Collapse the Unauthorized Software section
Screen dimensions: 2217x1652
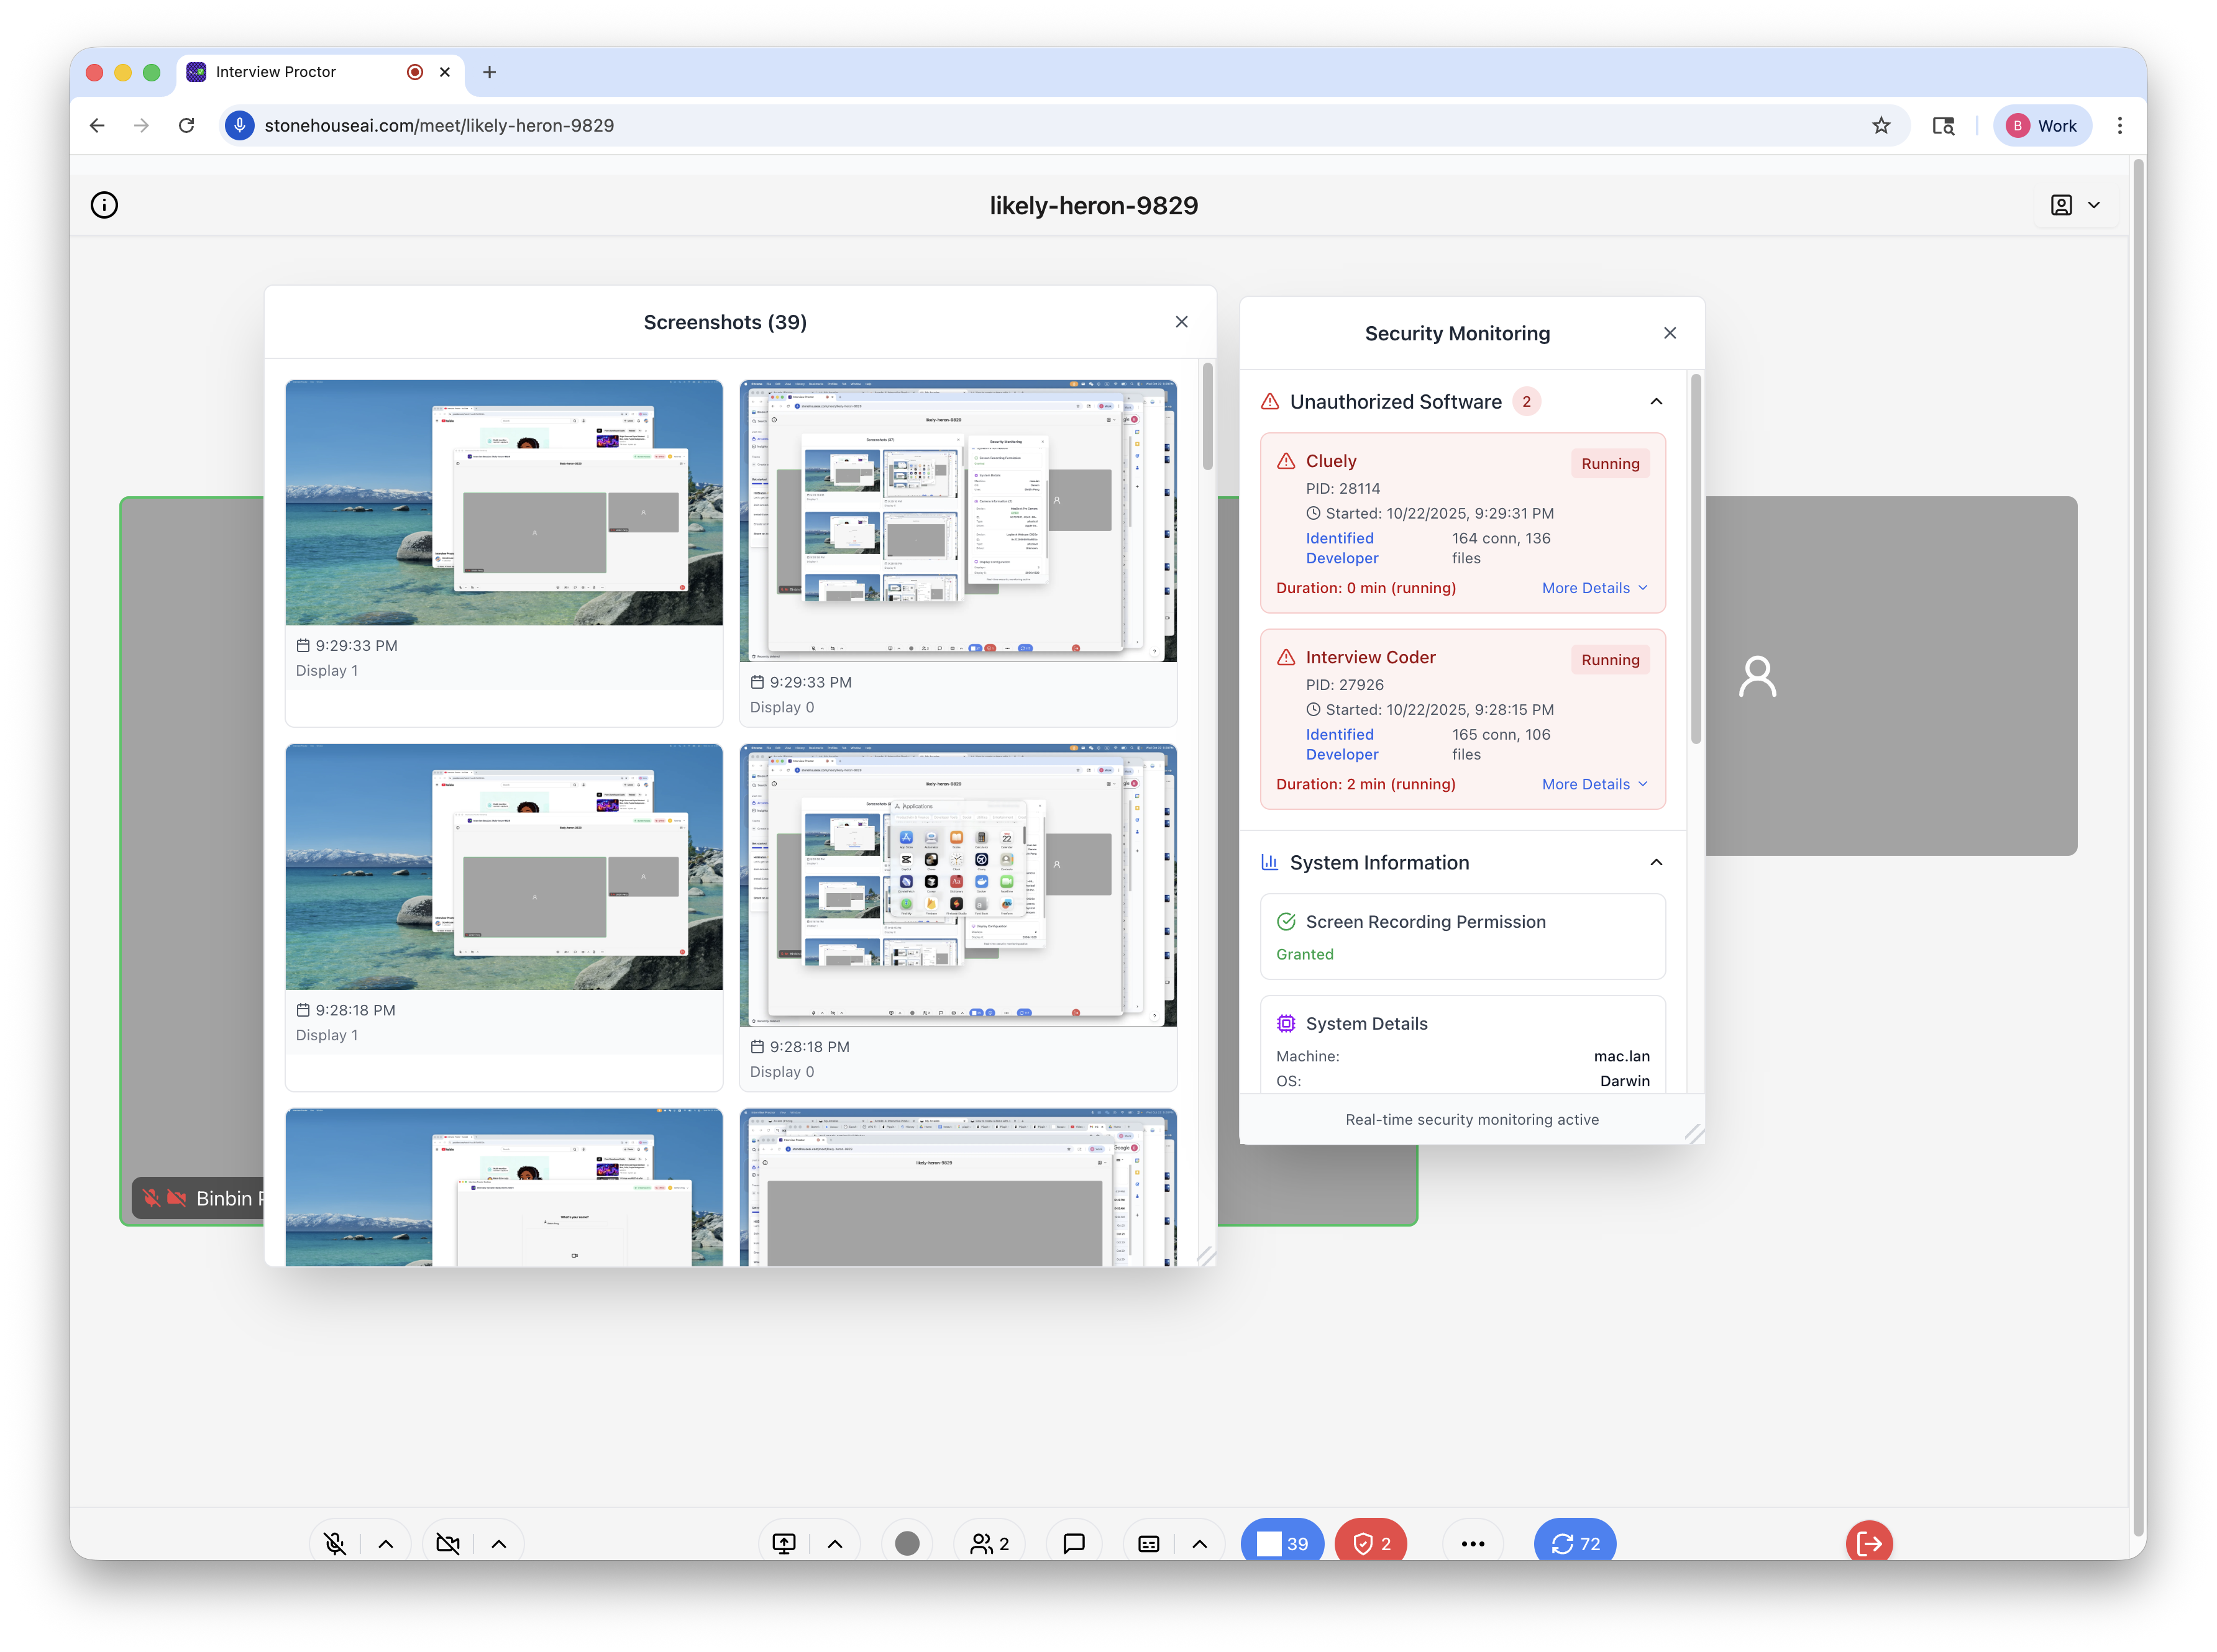coord(1656,401)
